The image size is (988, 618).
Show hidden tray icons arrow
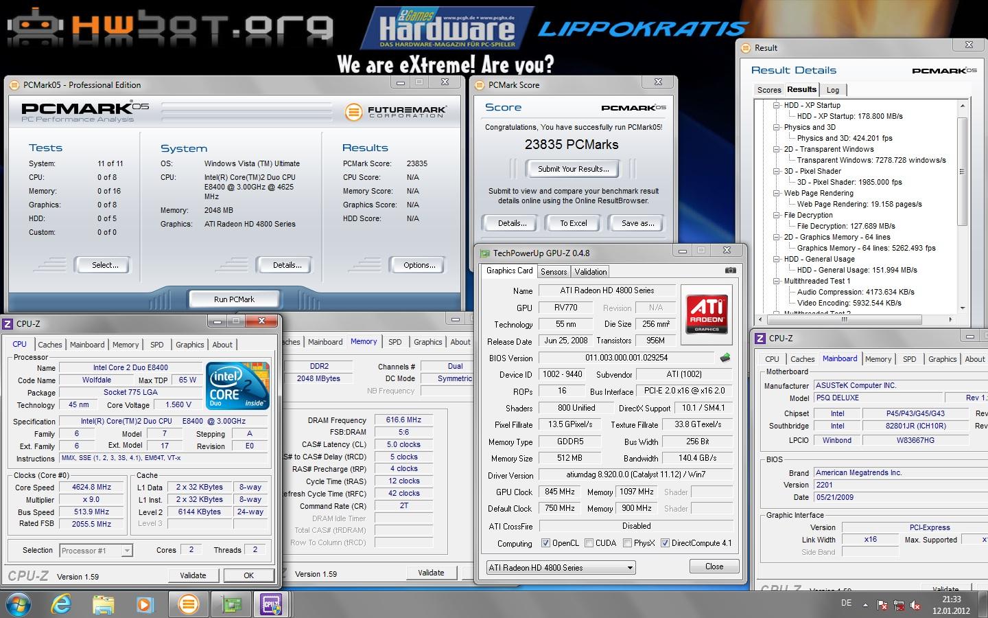tap(865, 605)
